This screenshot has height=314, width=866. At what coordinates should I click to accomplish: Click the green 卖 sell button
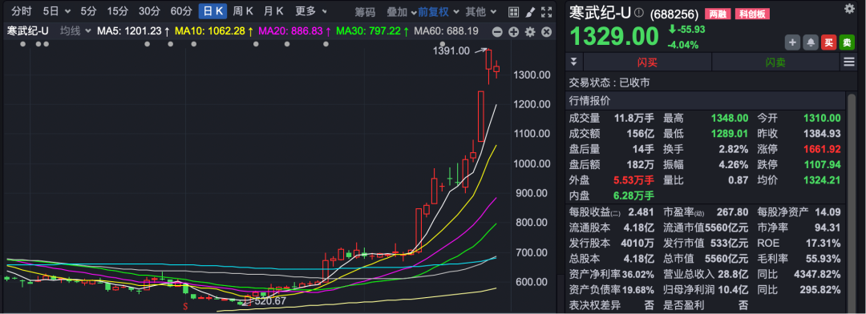[x=847, y=42]
